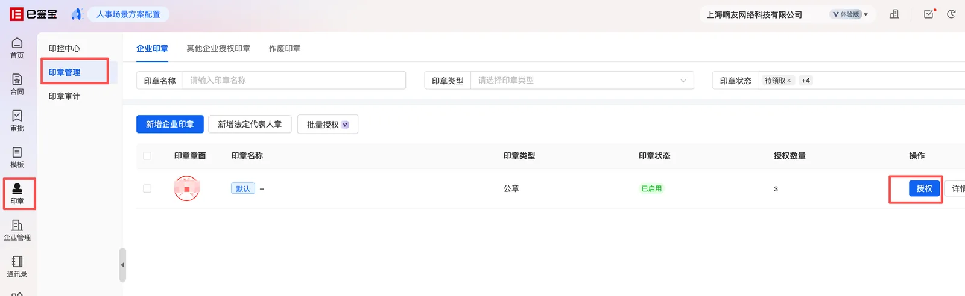Viewport: 965px width, 296px height.
Task: Click the 默认 tag in seal row
Action: point(243,188)
